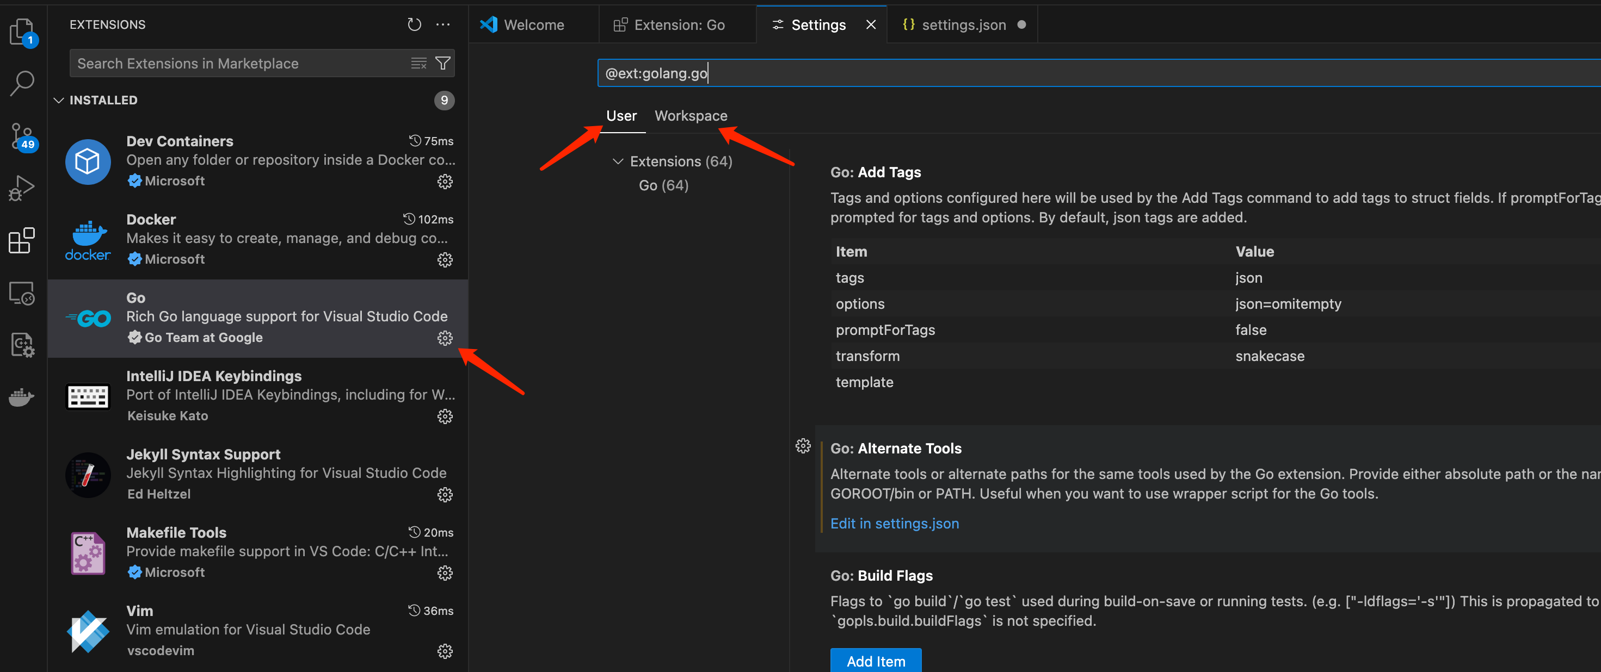1601x672 pixels.
Task: Open Extensions views and more actions menu
Action: (x=442, y=24)
